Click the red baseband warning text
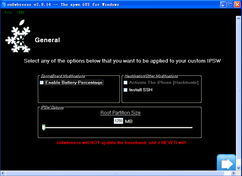 [x=121, y=143]
